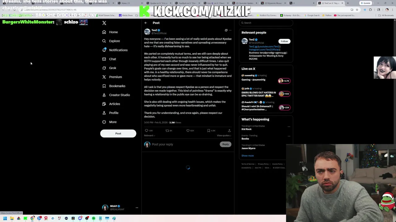Image resolution: width=396 pixels, height=222 pixels.
Task: Click the Creator Studio icon
Action: click(104, 95)
